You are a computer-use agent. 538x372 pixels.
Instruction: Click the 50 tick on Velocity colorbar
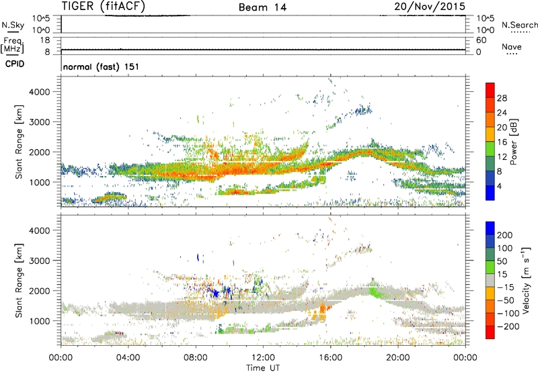pos(502,261)
